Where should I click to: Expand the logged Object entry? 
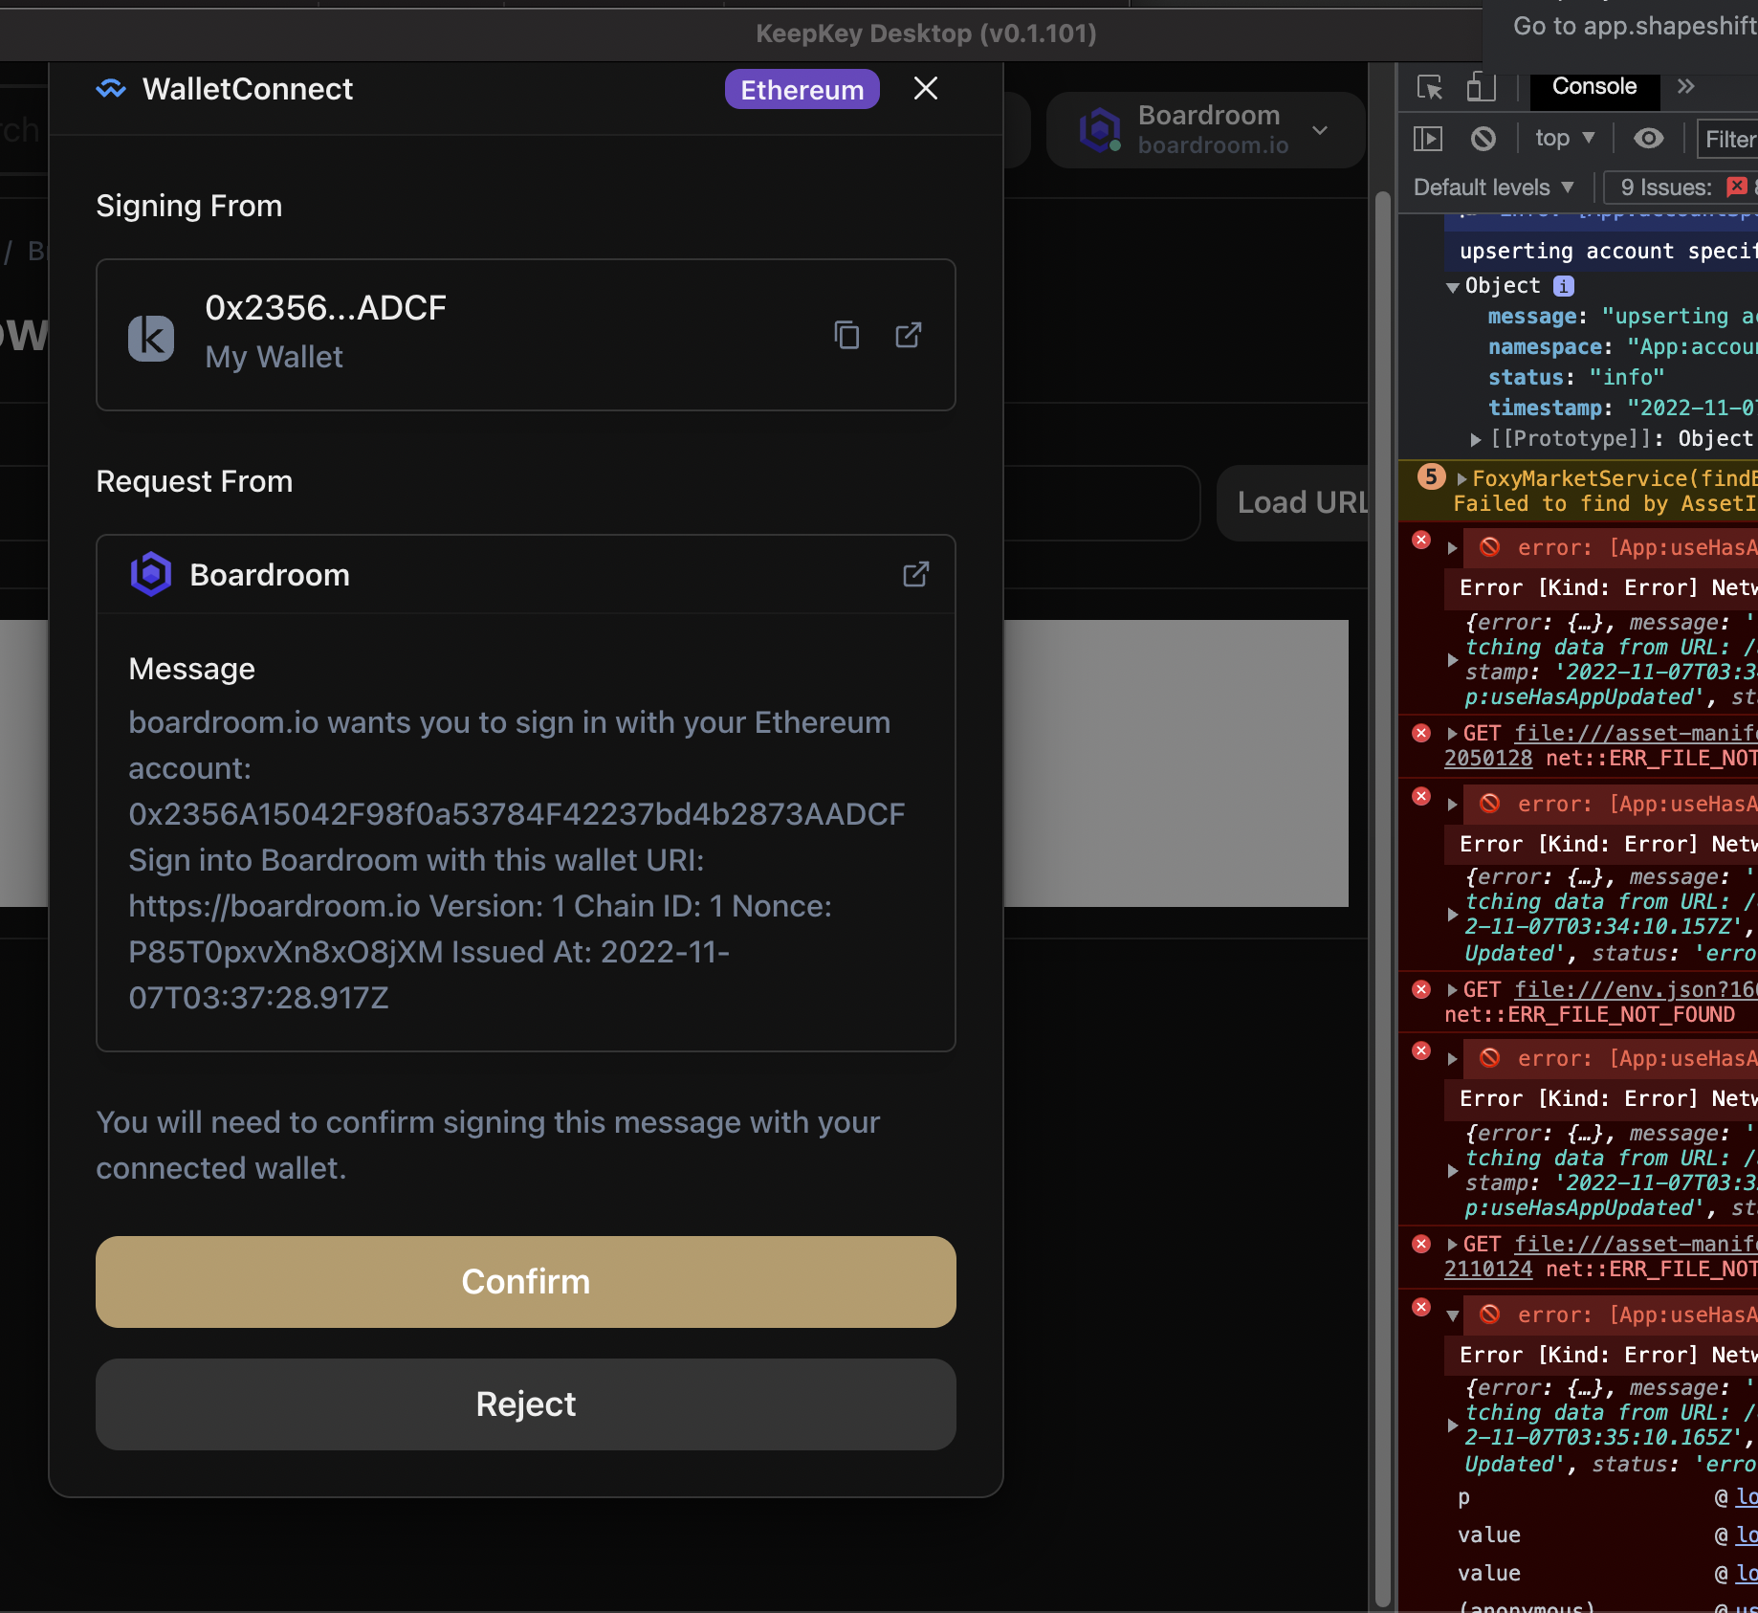pyautogui.click(x=1454, y=285)
